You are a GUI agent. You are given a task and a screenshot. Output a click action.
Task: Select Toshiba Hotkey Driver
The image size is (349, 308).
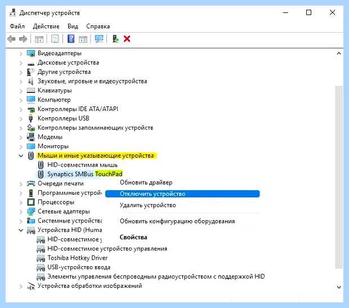[78, 258]
